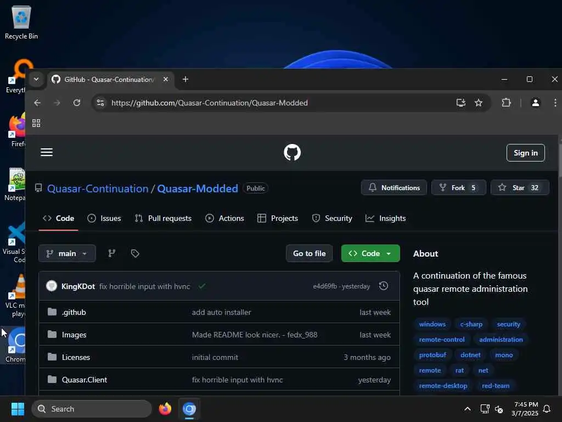Screen dimensions: 562x422
Task: Click the muted volume tray icon
Action: point(499,409)
